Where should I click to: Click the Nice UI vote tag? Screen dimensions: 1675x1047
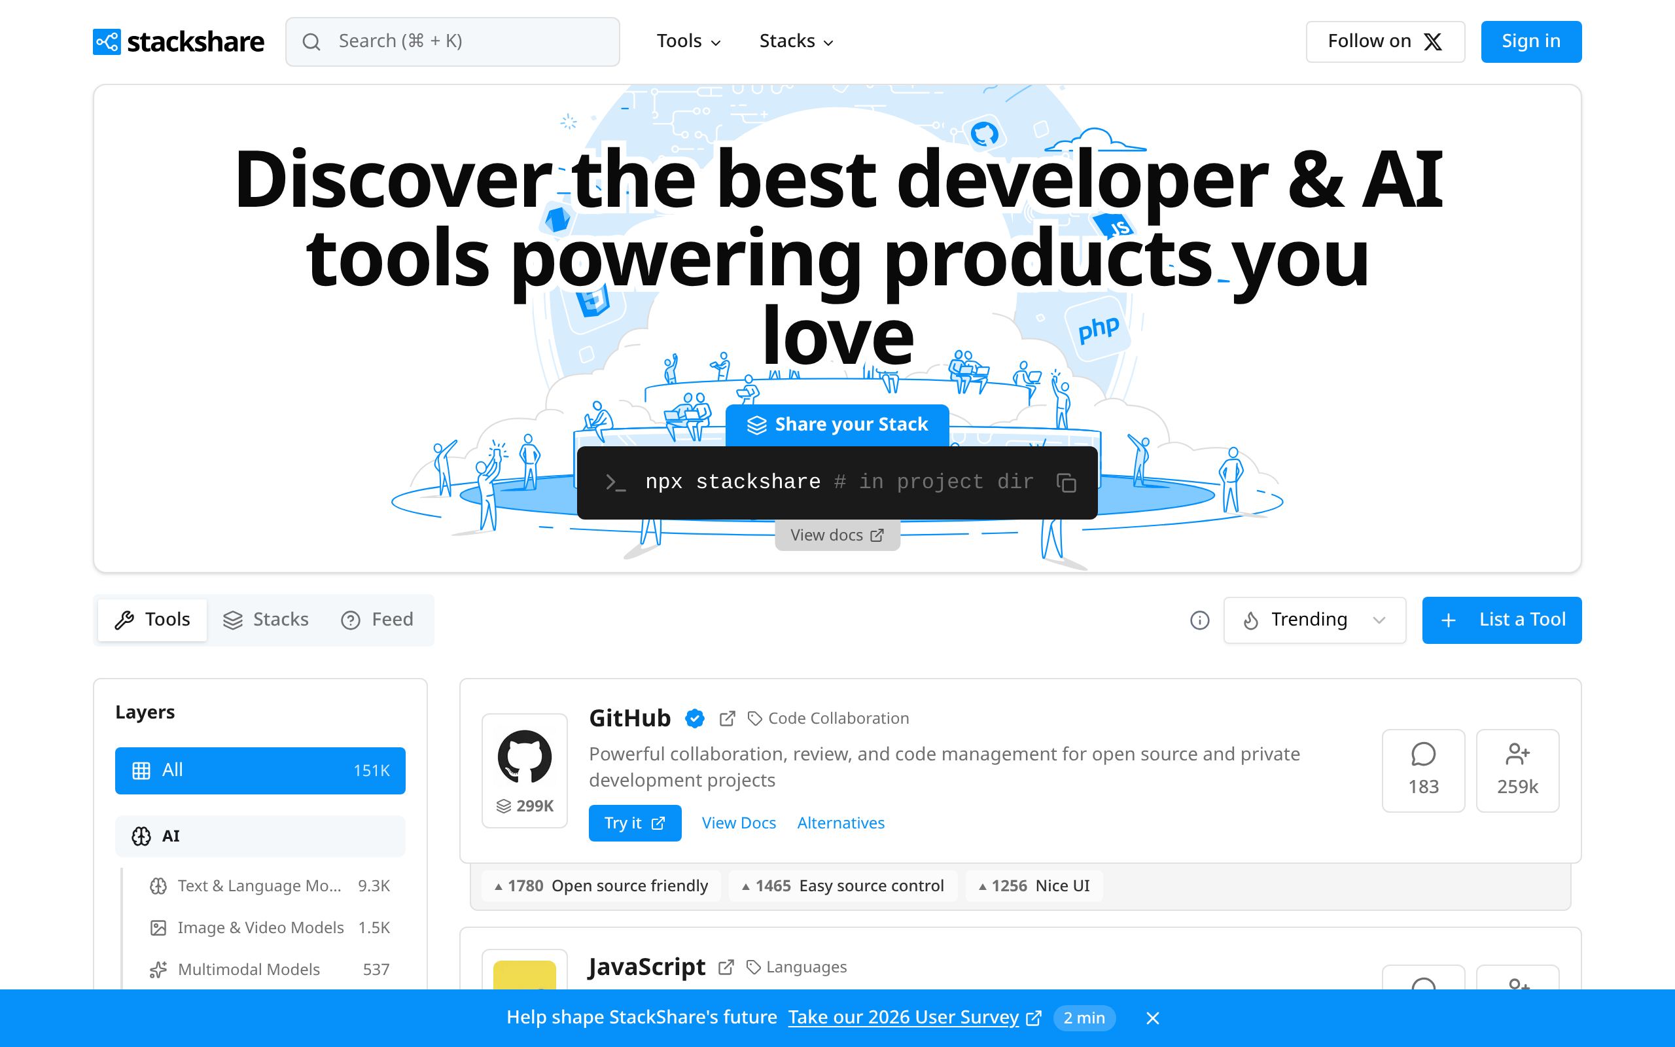(x=1034, y=886)
